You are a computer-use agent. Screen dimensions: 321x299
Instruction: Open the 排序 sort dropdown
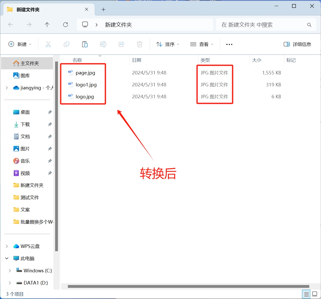tap(168, 44)
